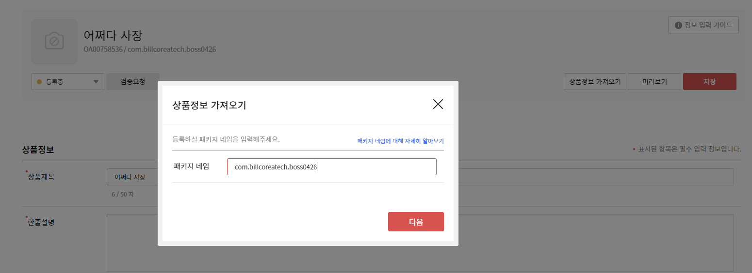Focus the 패키지 네임 input field
This screenshot has width=752, height=273.
click(332, 167)
